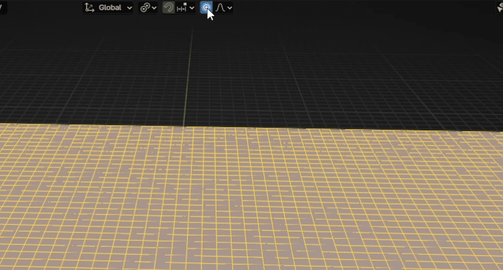Click the 'Global' orientation text label
503x270 pixels.
click(x=110, y=8)
